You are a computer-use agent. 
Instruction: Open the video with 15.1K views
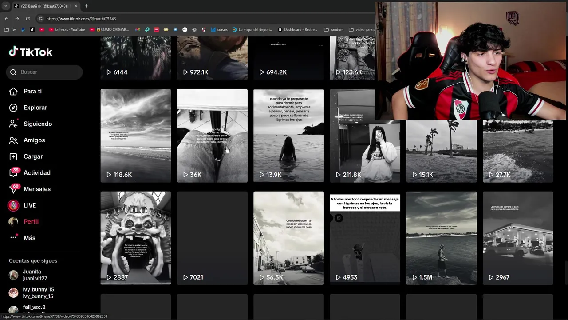(442, 151)
